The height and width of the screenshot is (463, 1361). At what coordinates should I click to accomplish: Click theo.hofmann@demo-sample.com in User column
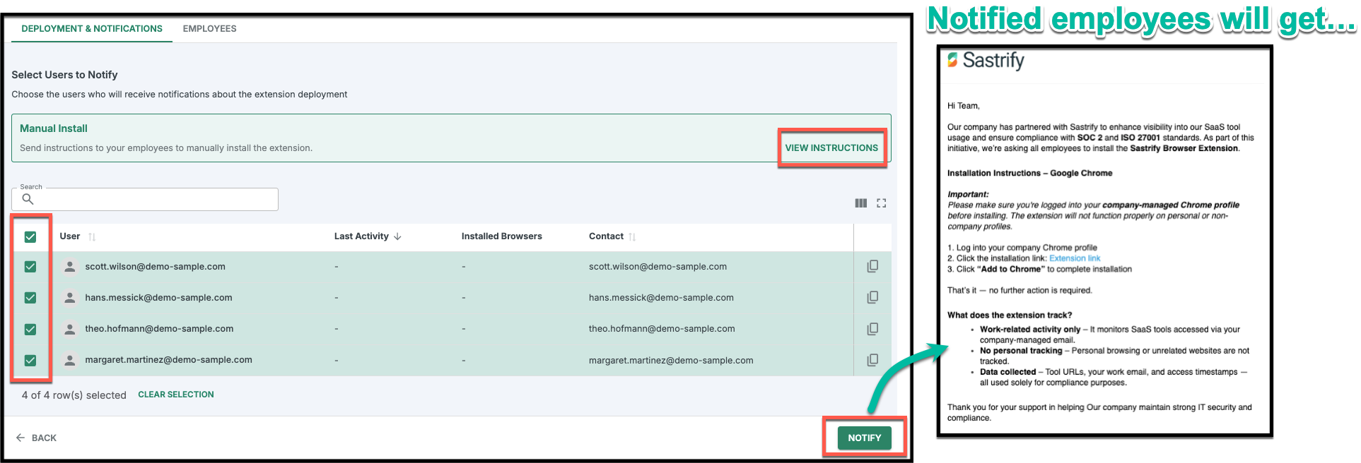pyautogui.click(x=159, y=329)
